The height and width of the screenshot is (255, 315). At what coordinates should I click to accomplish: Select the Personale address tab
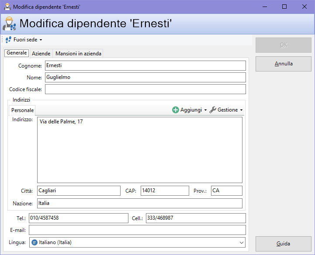pyautogui.click(x=22, y=110)
